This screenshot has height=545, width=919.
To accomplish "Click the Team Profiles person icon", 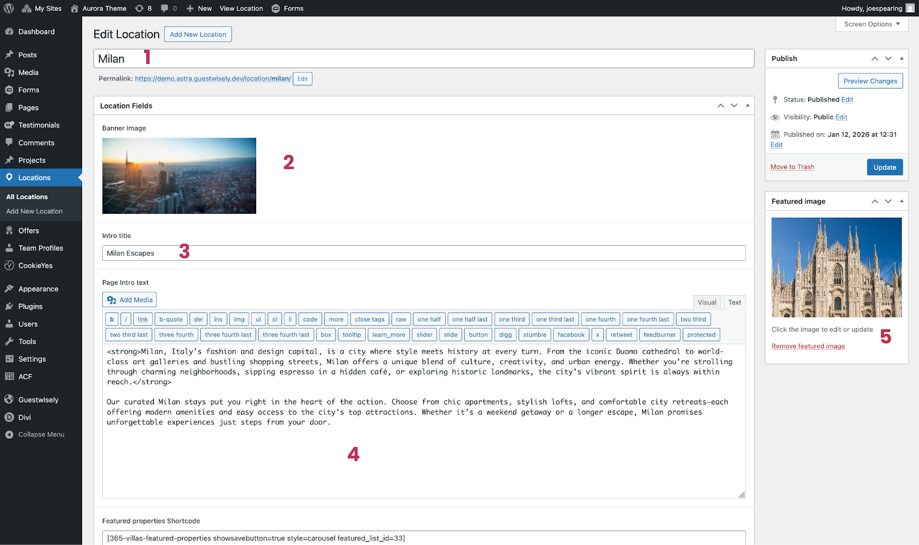I will pos(9,248).
